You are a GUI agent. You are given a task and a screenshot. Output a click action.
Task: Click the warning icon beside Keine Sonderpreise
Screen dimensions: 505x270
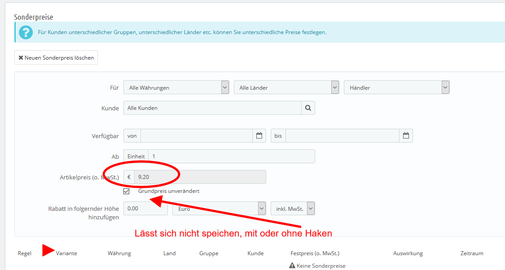point(292,266)
